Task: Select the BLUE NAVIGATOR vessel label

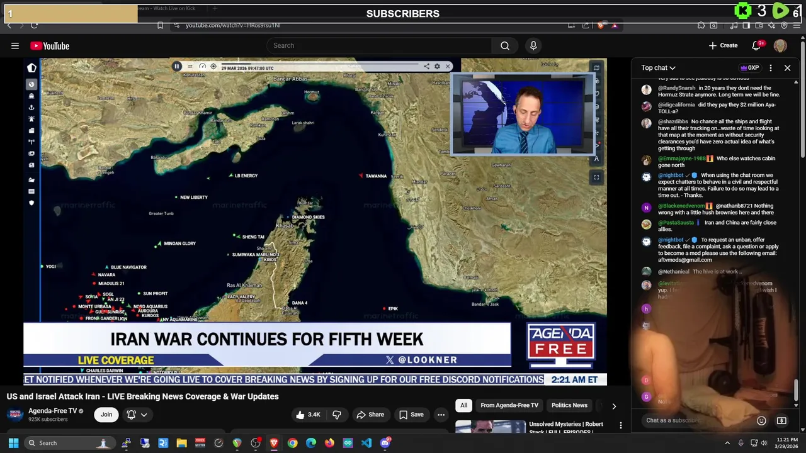Action: [128, 267]
